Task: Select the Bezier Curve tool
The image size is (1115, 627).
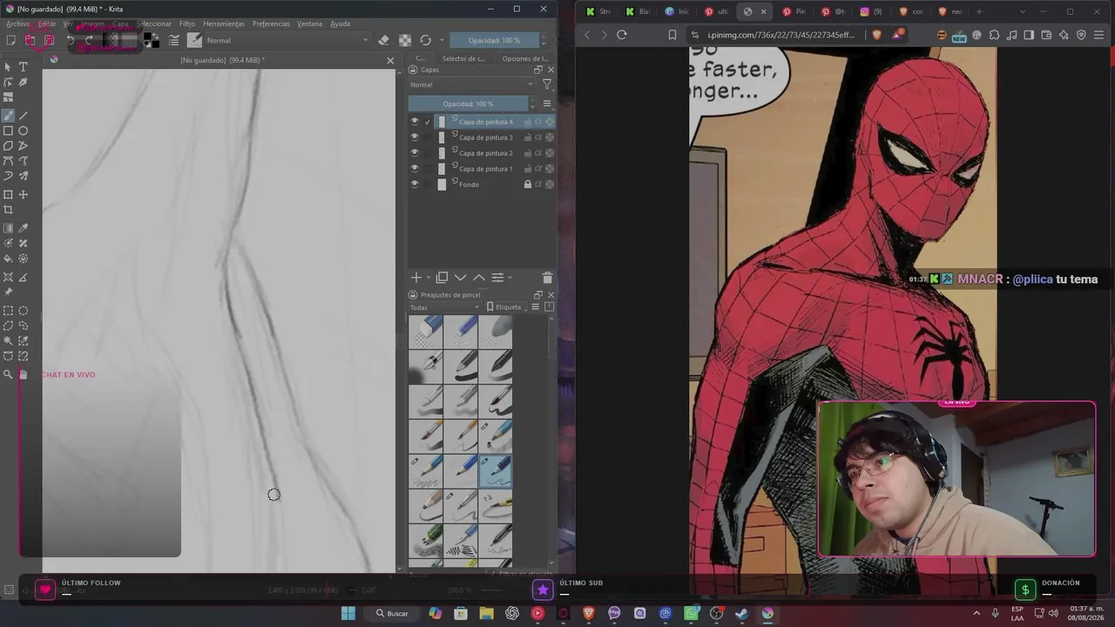Action: pyautogui.click(x=8, y=161)
